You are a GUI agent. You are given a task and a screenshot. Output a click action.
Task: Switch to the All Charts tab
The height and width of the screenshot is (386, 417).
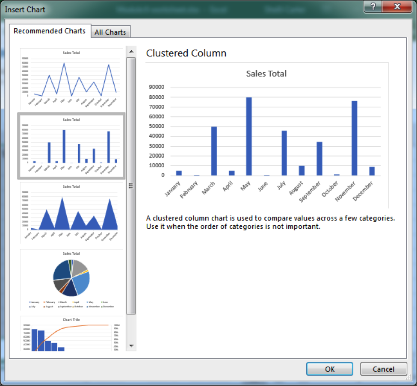click(110, 32)
